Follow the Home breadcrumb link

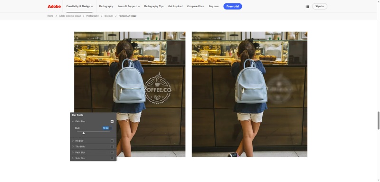coord(50,16)
